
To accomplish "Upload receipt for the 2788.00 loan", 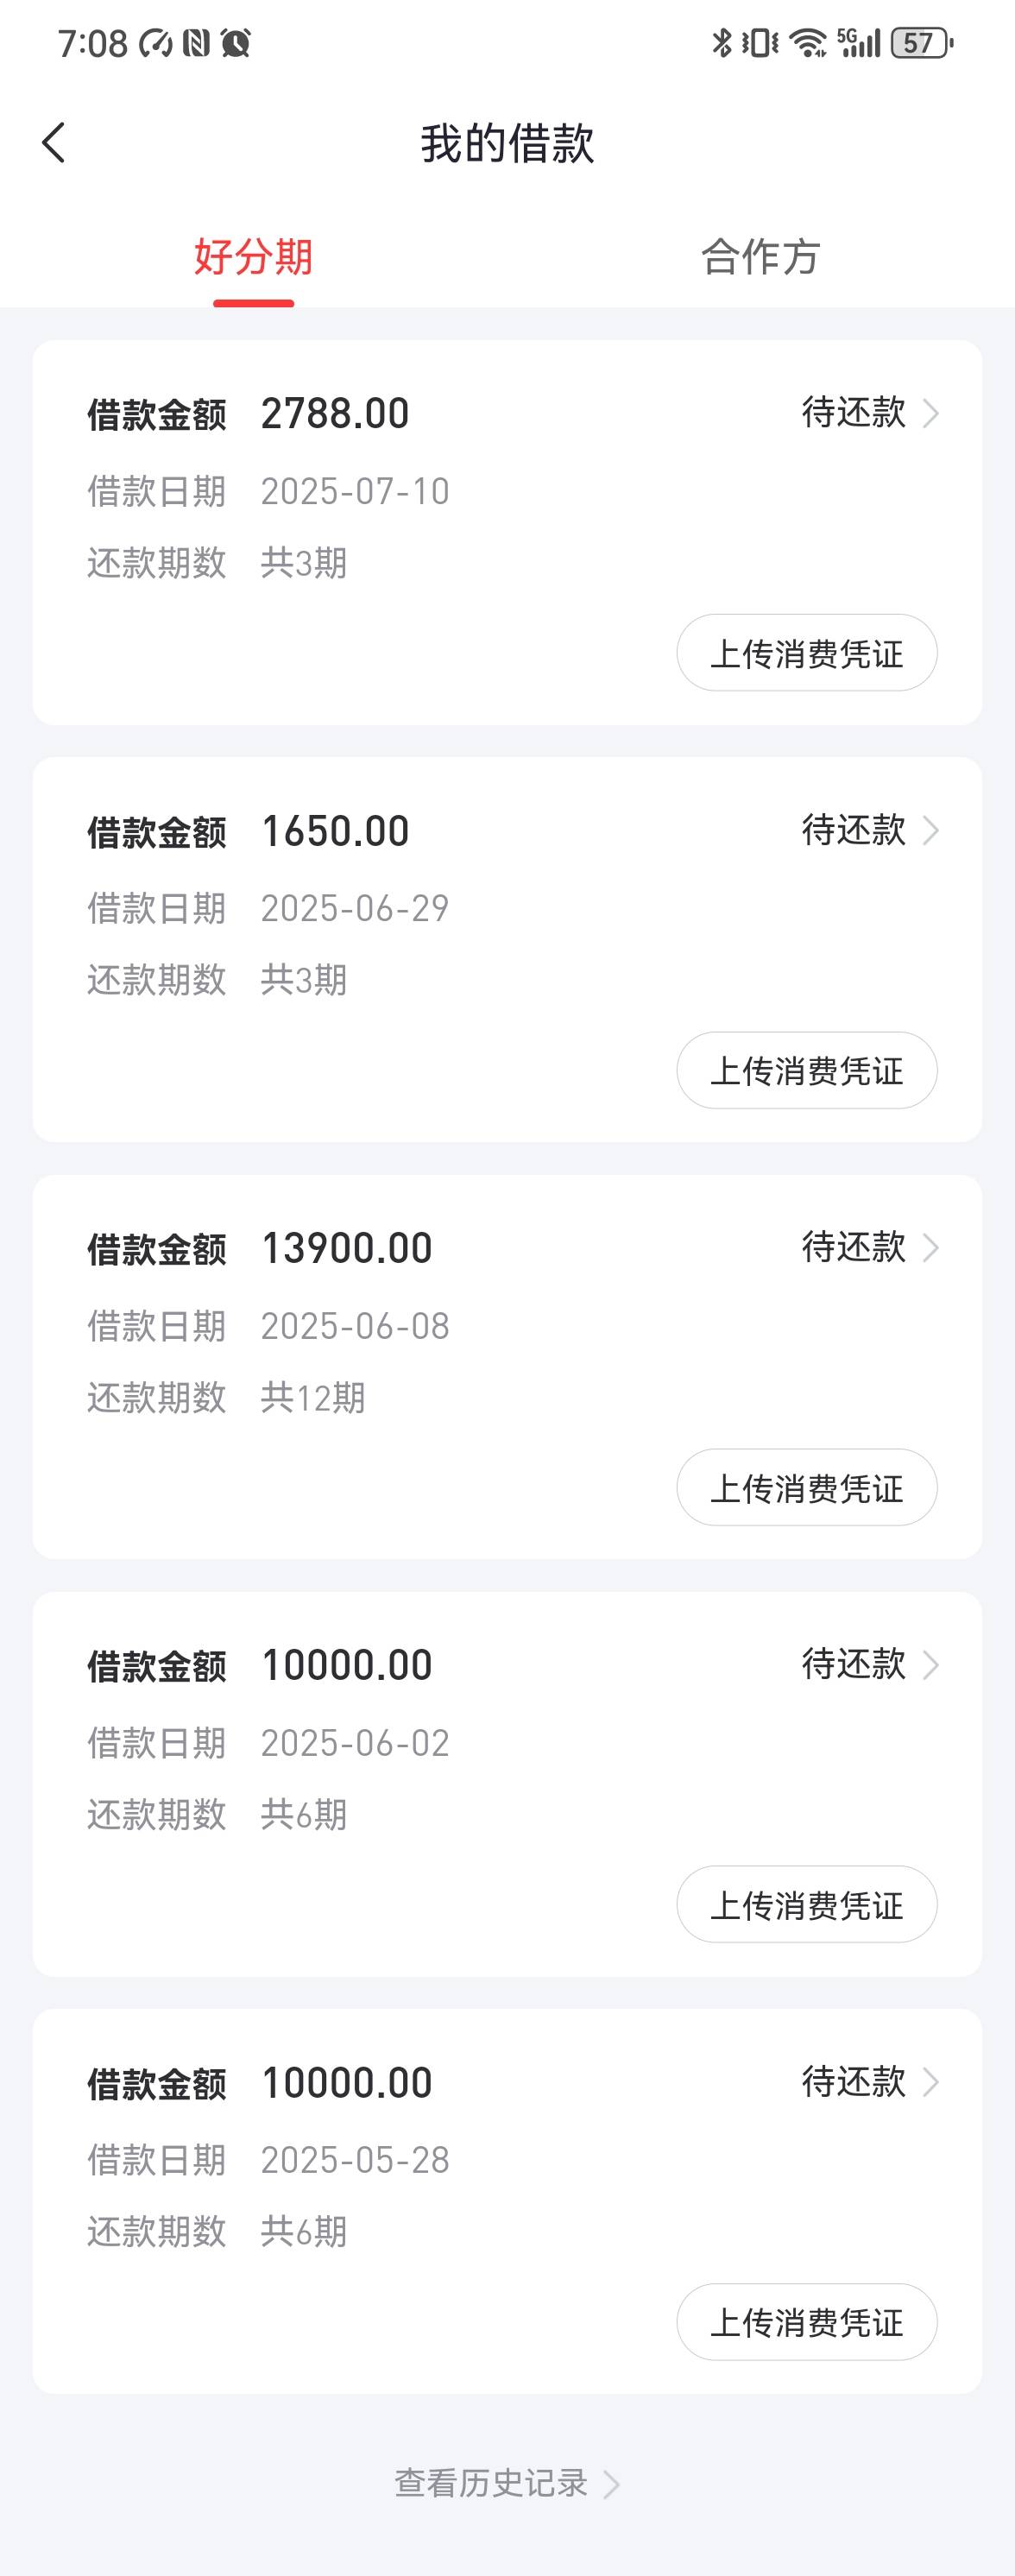I will click(807, 653).
